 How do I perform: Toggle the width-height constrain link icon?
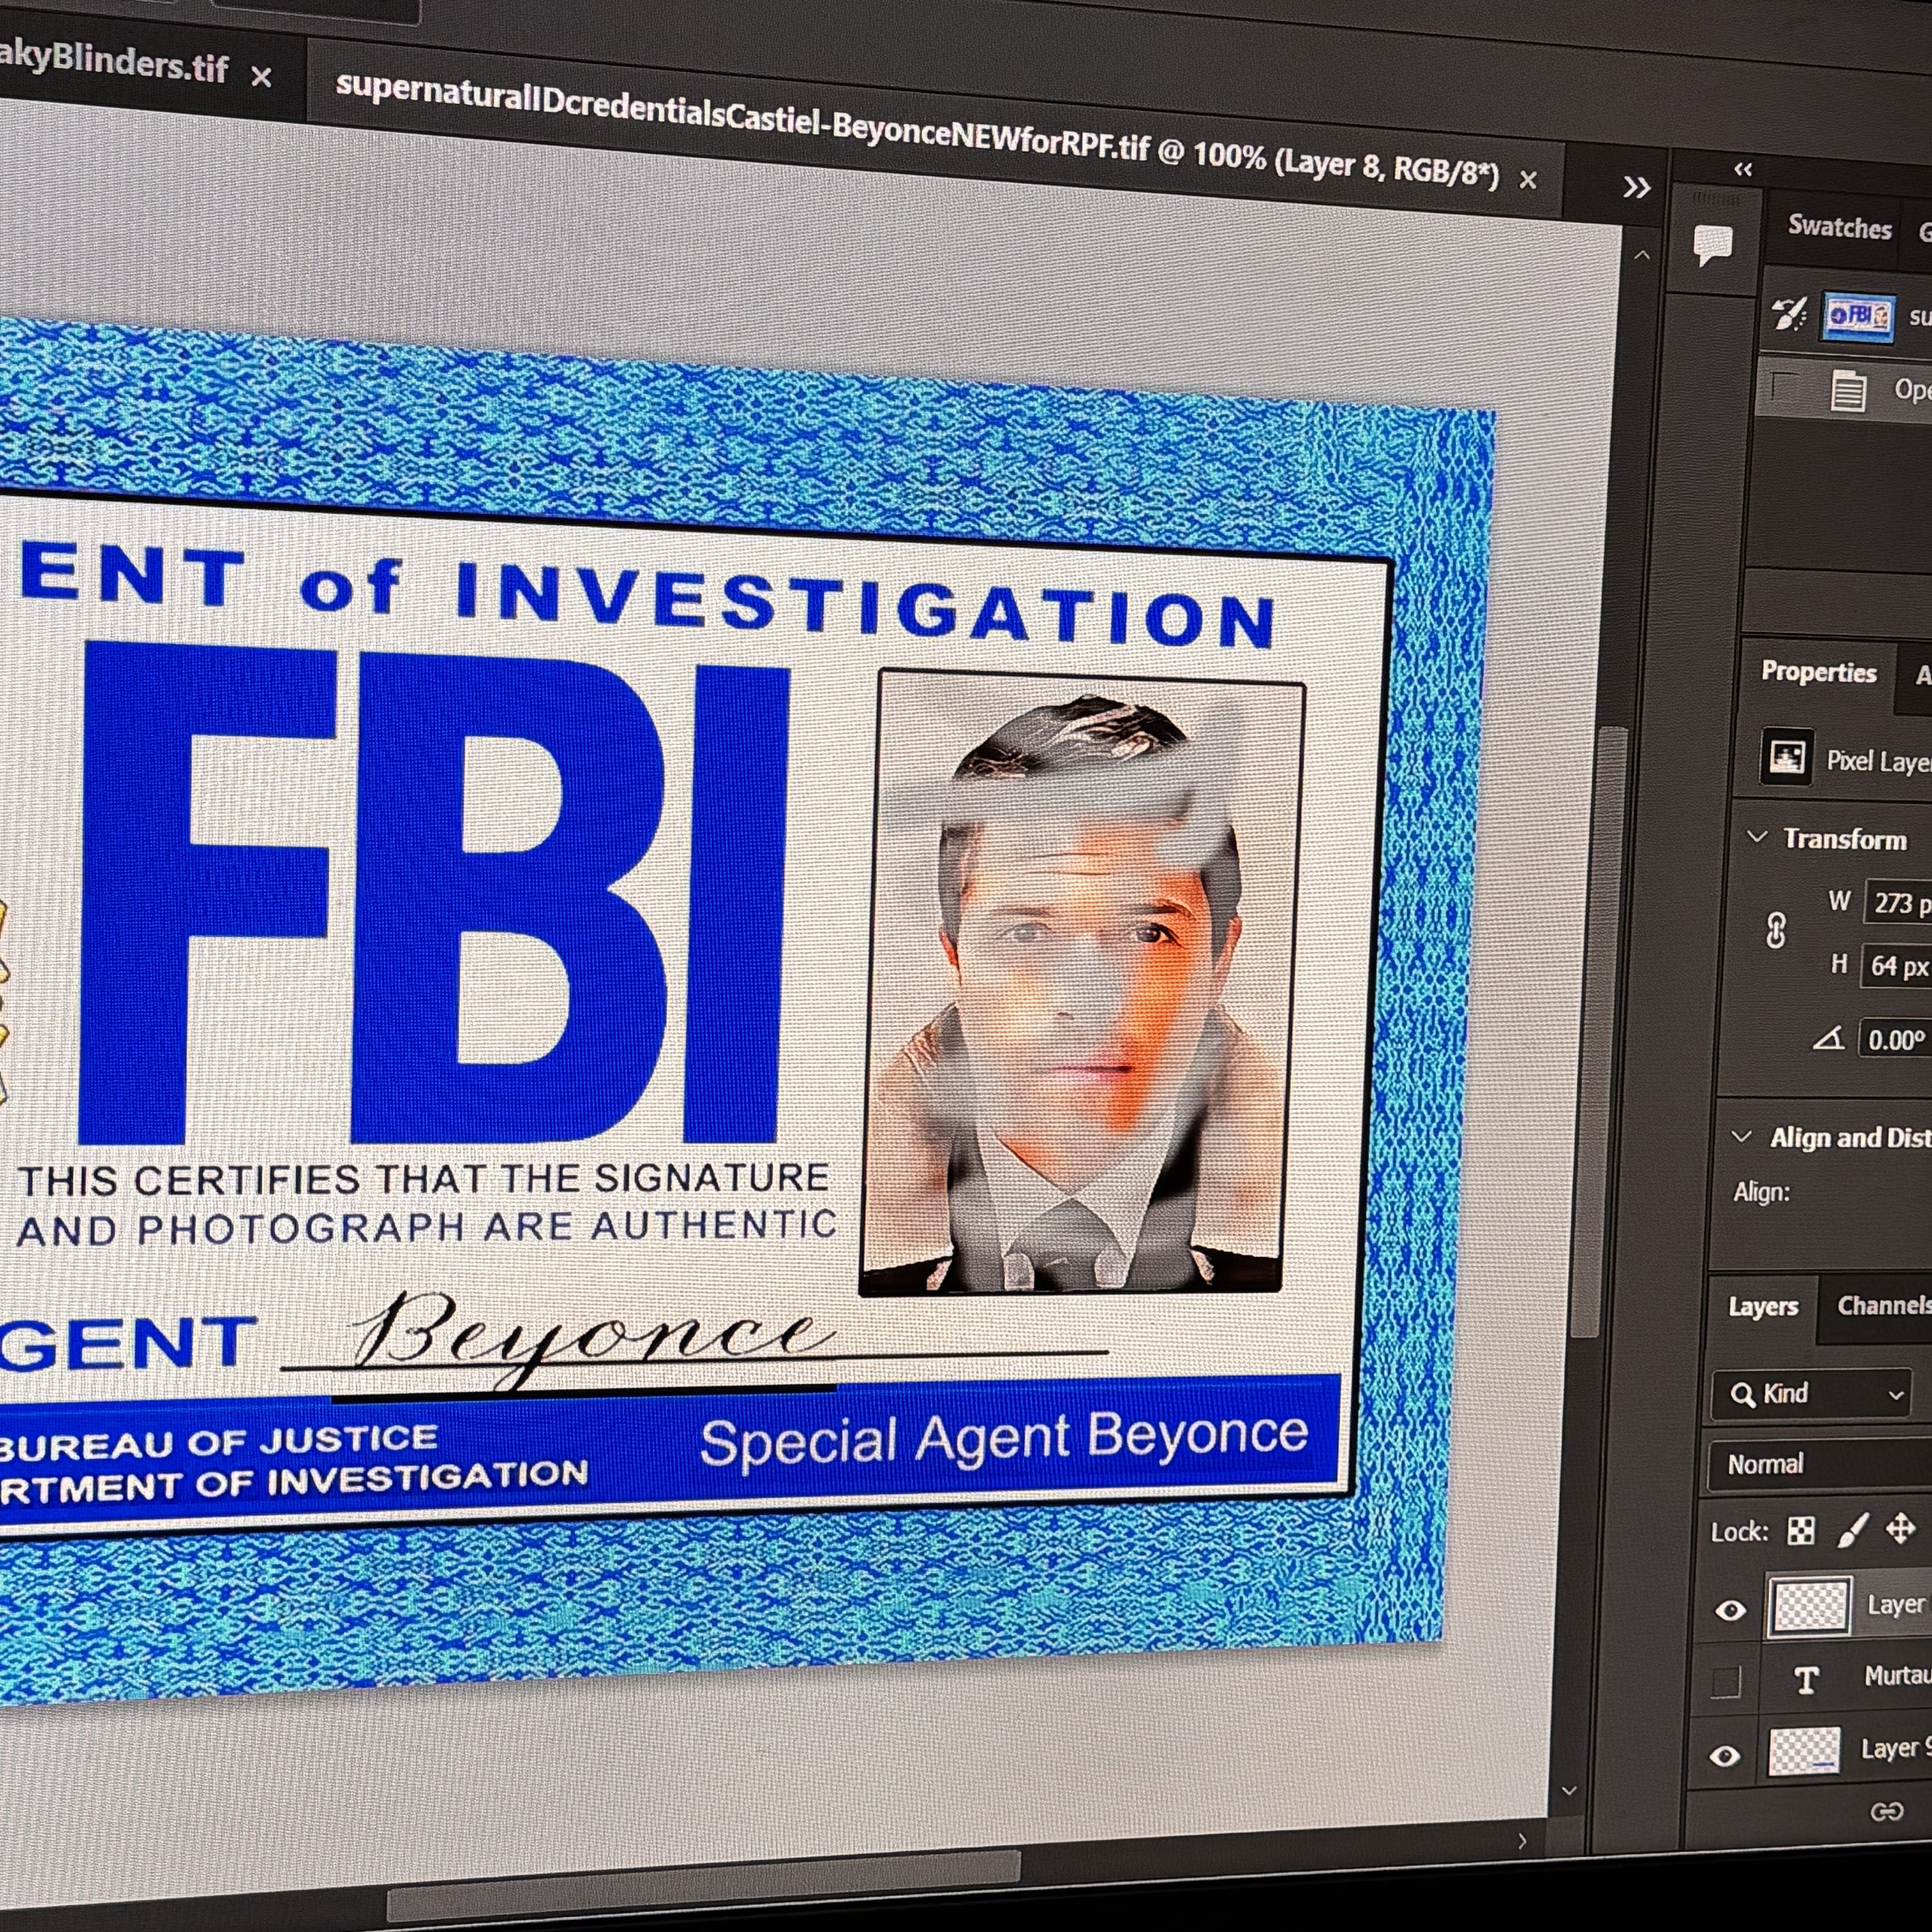click(1775, 931)
